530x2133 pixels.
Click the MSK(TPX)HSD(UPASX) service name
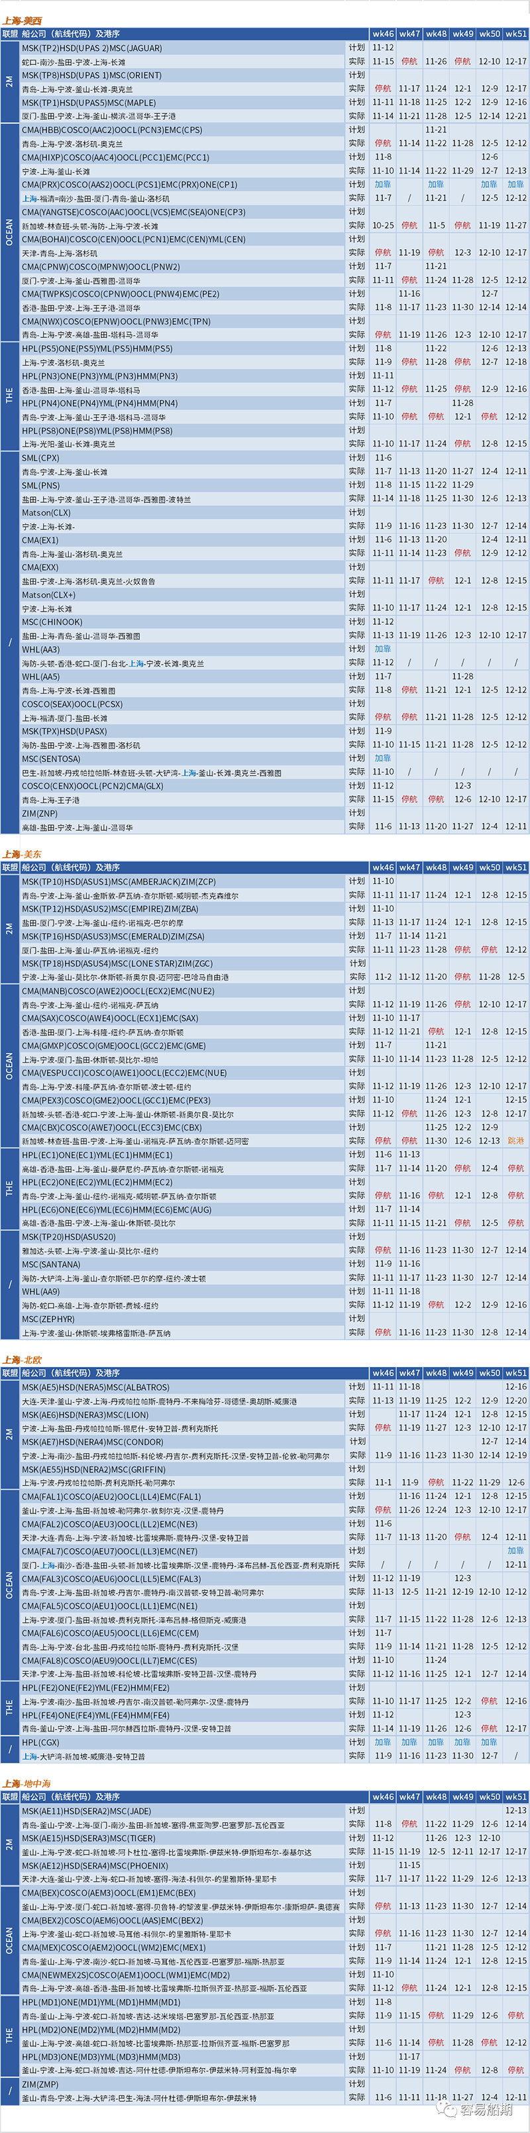pos(64,731)
